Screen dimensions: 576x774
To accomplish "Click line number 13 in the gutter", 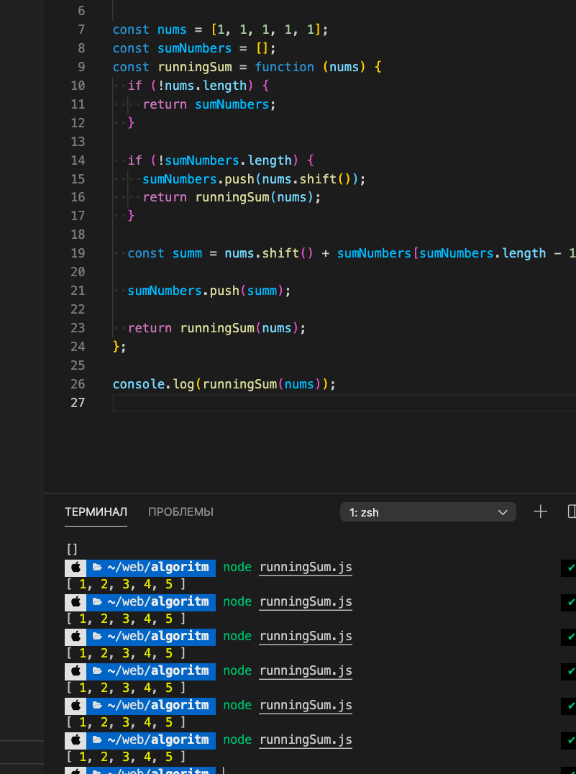I will tap(78, 142).
